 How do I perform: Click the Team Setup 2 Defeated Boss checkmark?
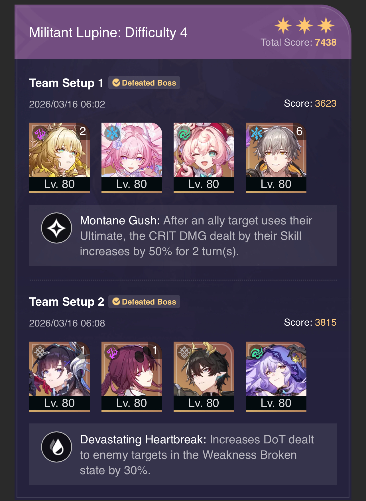[x=116, y=302]
